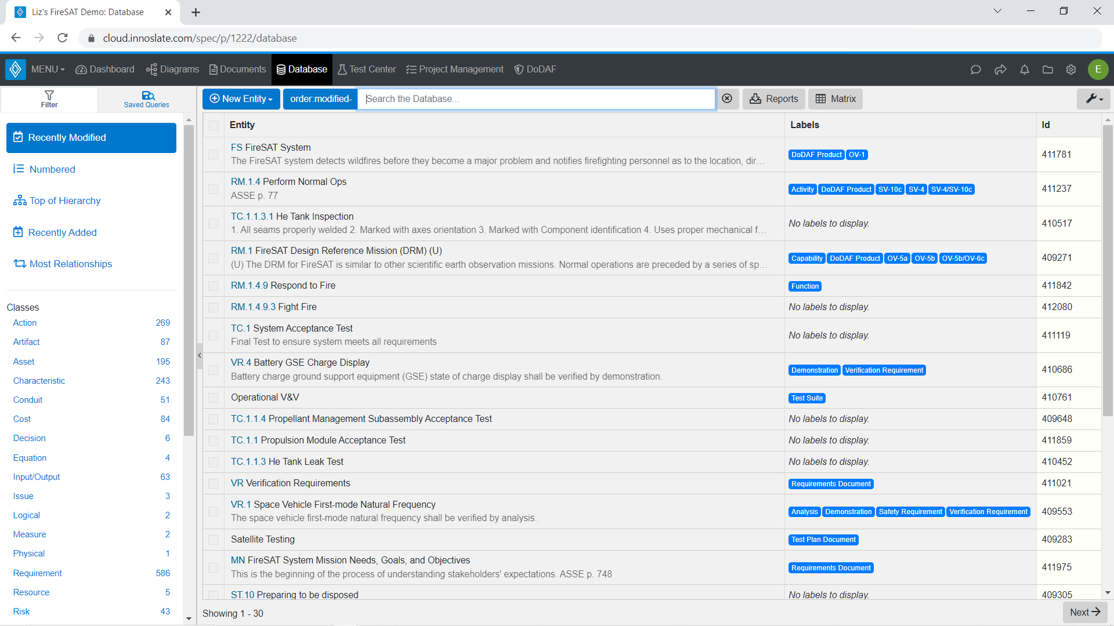Open browser tab search chevron
Screen dimensions: 1114x626
[x=997, y=11]
